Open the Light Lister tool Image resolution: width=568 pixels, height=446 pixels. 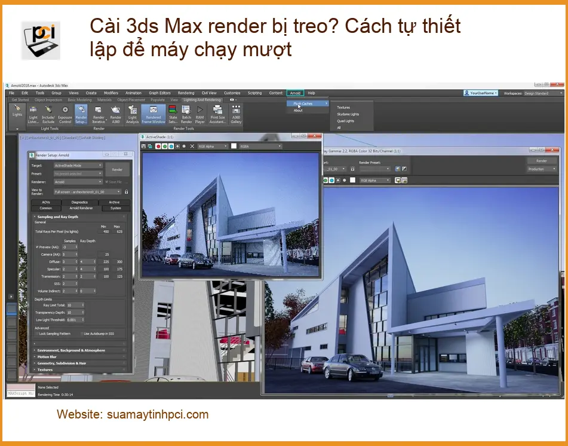(x=33, y=114)
